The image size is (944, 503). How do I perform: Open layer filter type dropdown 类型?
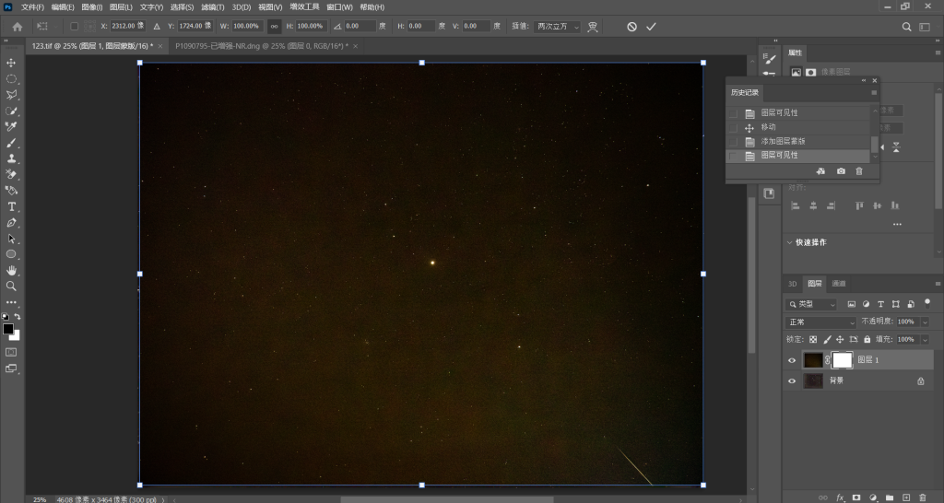click(811, 304)
